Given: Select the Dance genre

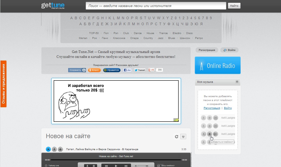Looking at the screenshot, I should click(138, 33).
